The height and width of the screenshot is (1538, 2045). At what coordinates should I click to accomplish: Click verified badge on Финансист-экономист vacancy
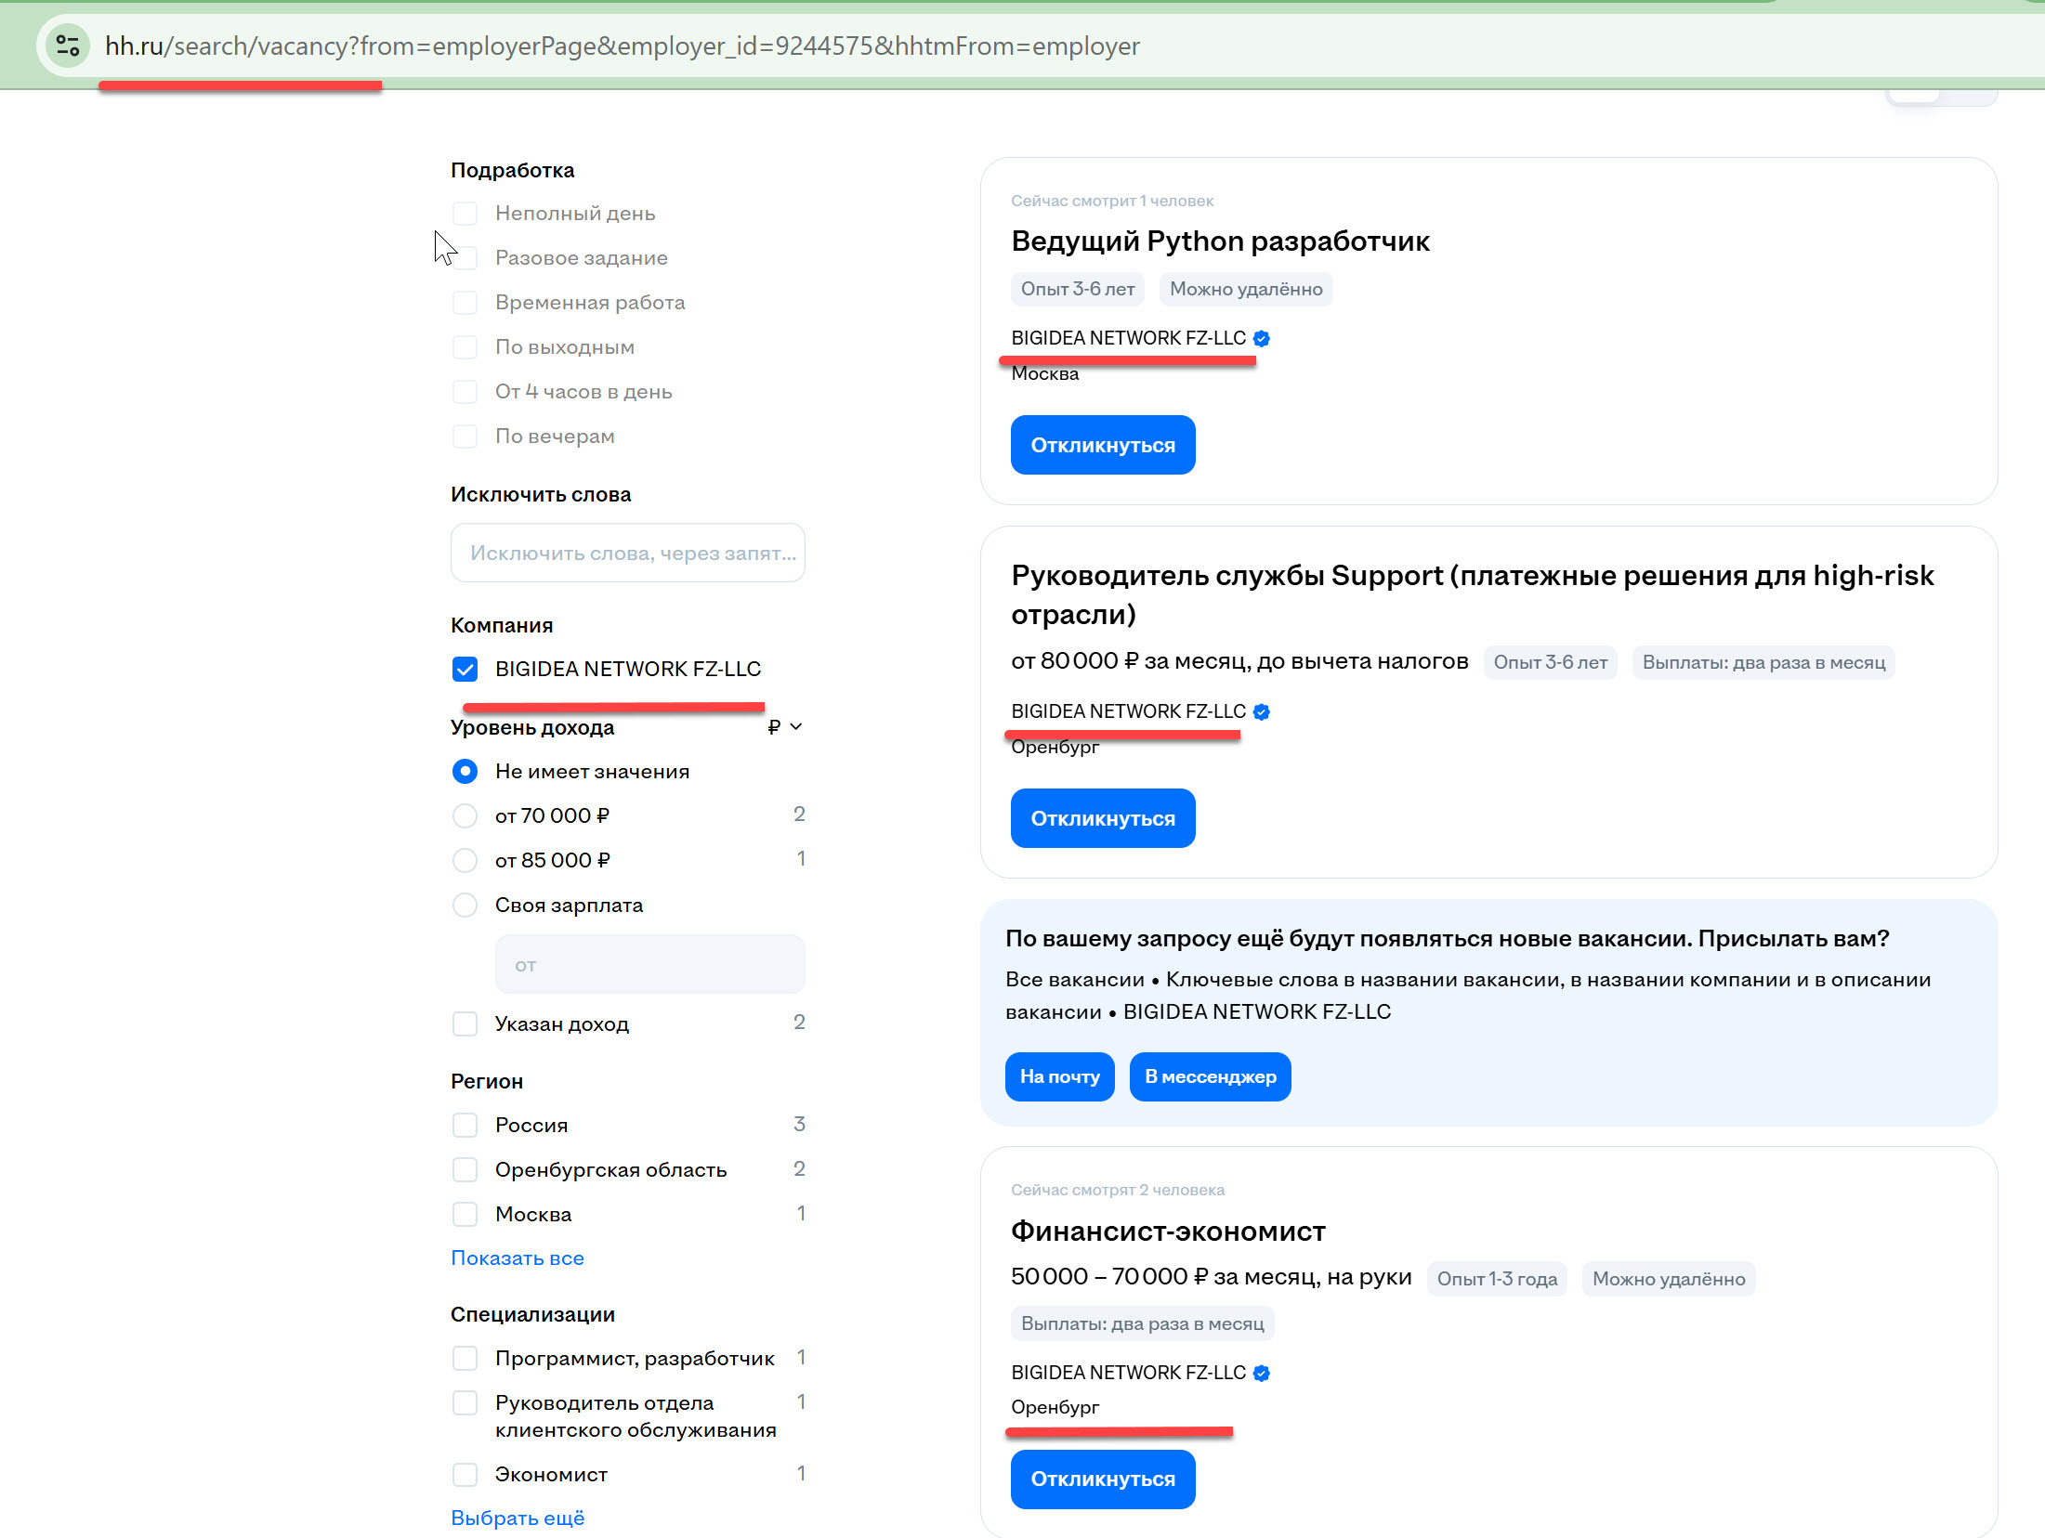pyautogui.click(x=1261, y=1374)
